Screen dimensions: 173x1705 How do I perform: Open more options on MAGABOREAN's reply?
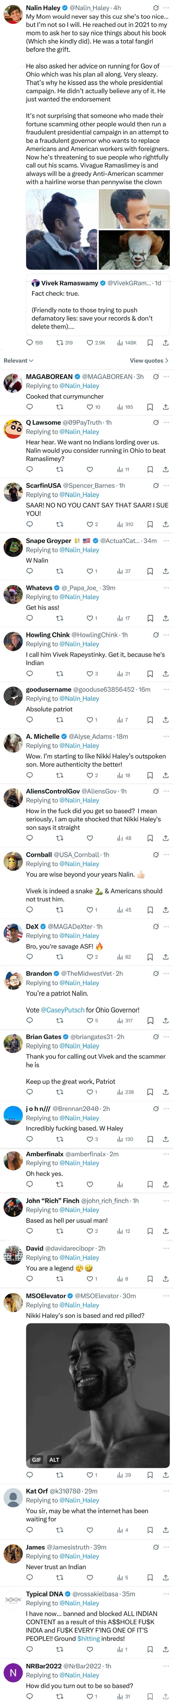(166, 377)
